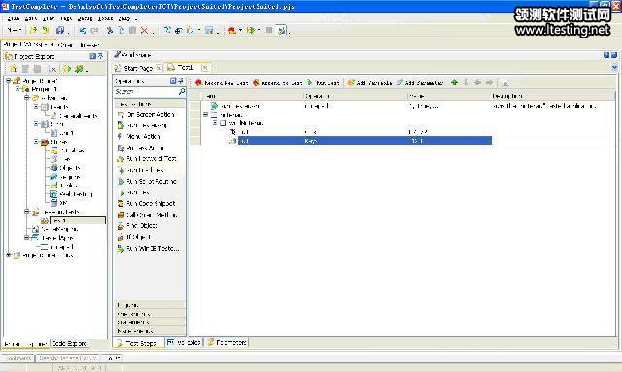622x372 pixels.
Task: Switch to the Variables tab
Action: coord(184,342)
